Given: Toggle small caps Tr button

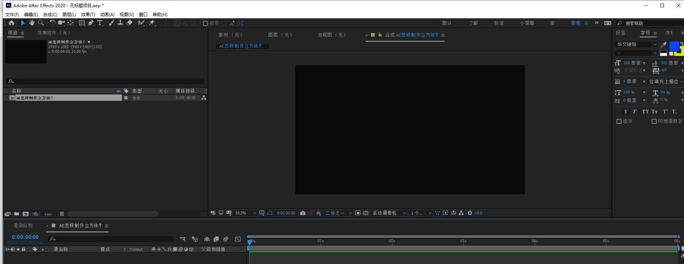Looking at the screenshot, I should click(x=655, y=111).
